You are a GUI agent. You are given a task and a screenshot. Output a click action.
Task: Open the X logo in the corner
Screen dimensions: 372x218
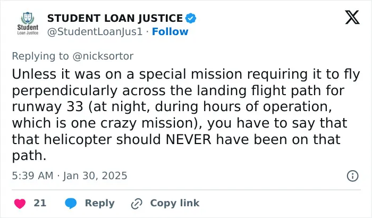pyautogui.click(x=352, y=18)
